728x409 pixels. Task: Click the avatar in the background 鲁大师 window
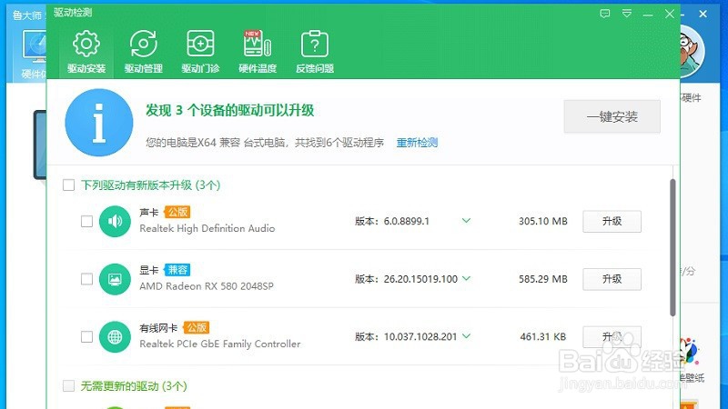[x=693, y=51]
